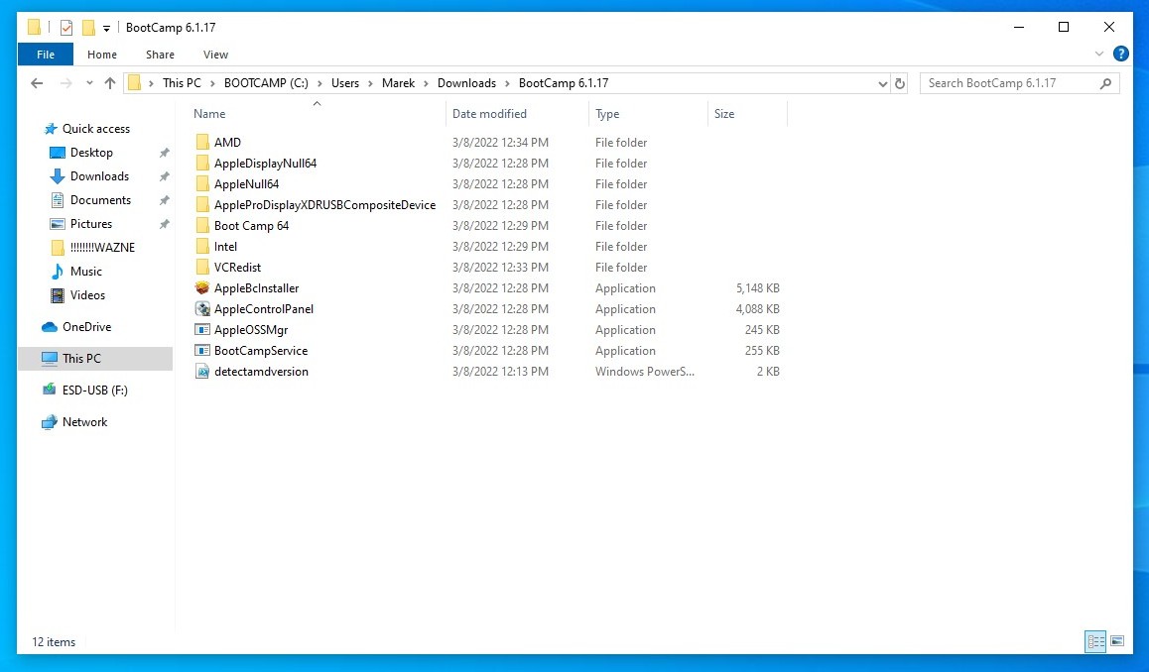This screenshot has height=672, width=1149.
Task: Click the 3/8/2022 12:34 PM date cell
Action: click(x=500, y=142)
